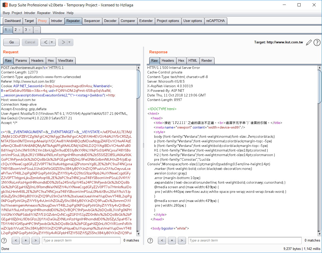Click the Response pane vertical scrollbar thumb
Image resolution: width=322 pixels, height=253 pixels.
(x=320, y=87)
